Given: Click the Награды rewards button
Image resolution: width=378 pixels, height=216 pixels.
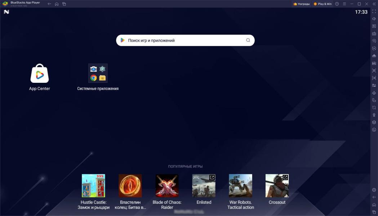Looking at the screenshot, I should click(301, 4).
